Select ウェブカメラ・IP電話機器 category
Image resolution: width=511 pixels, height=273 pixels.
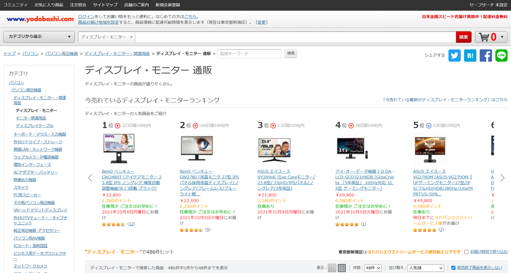coord(36,157)
